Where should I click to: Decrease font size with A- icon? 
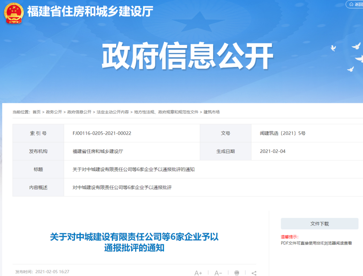218,273
